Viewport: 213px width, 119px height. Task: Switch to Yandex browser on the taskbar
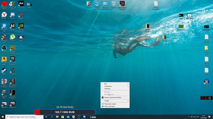[74, 117]
